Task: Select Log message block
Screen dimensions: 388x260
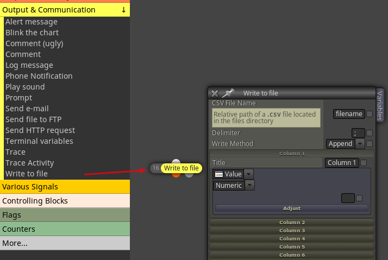Action: click(29, 65)
